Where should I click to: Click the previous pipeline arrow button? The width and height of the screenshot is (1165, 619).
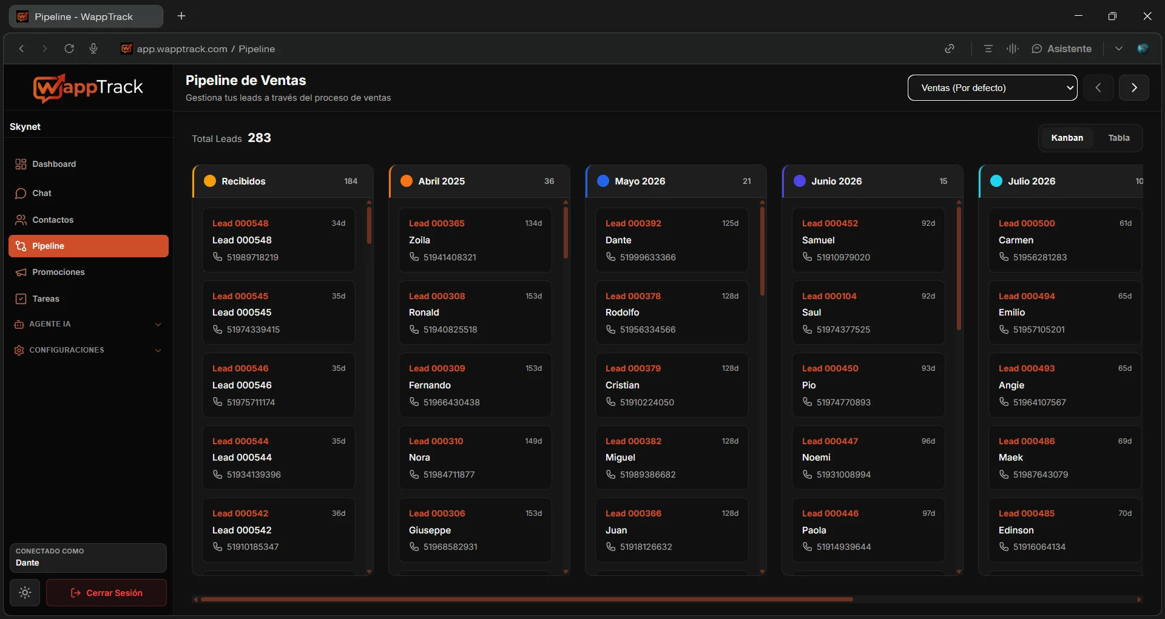point(1098,87)
